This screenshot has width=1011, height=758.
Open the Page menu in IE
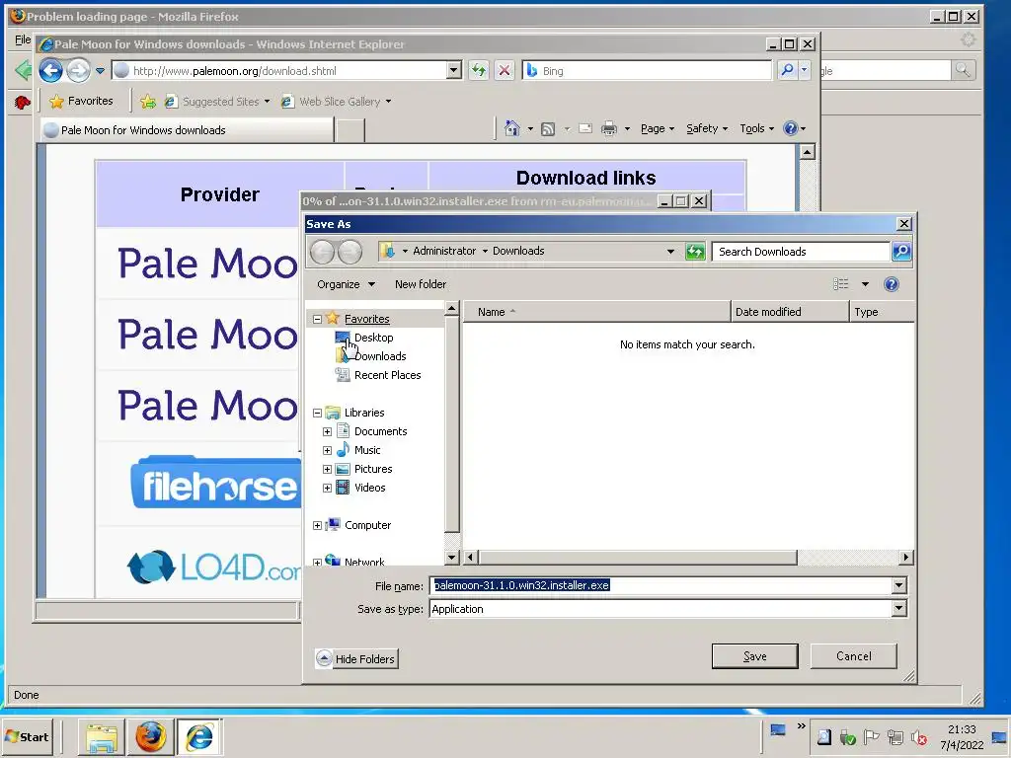(x=657, y=128)
